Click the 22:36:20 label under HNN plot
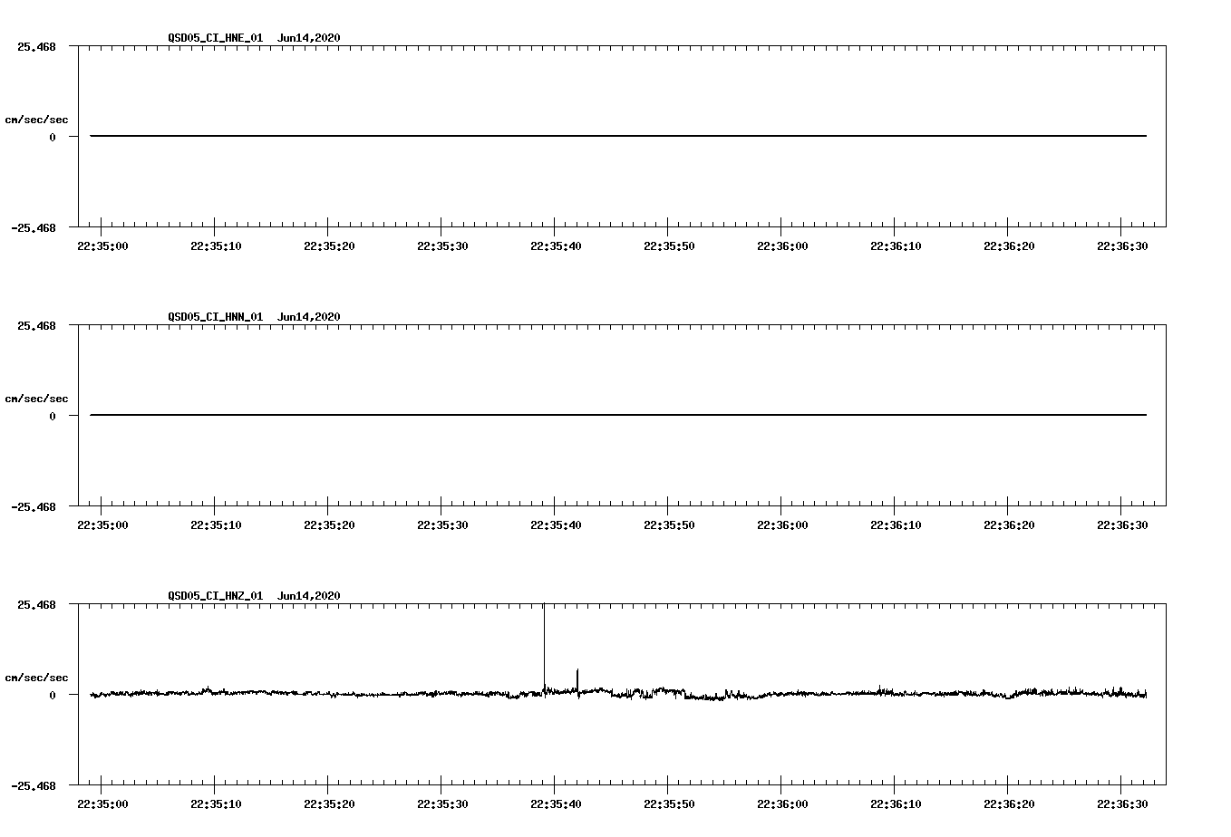 [1009, 524]
